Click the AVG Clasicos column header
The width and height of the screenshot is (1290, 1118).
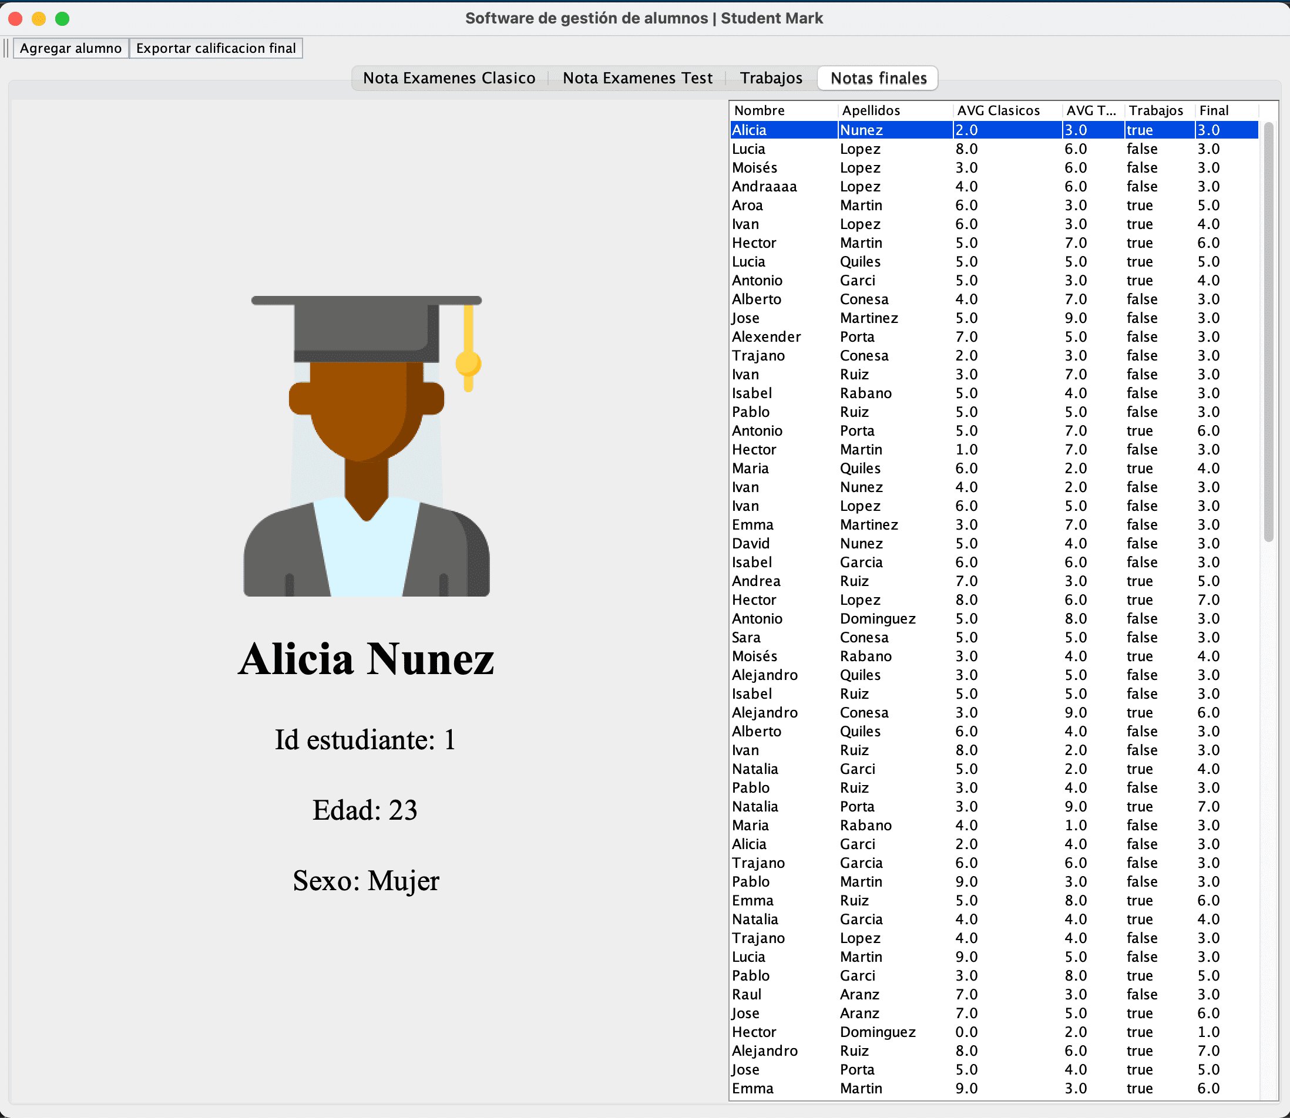[1007, 110]
